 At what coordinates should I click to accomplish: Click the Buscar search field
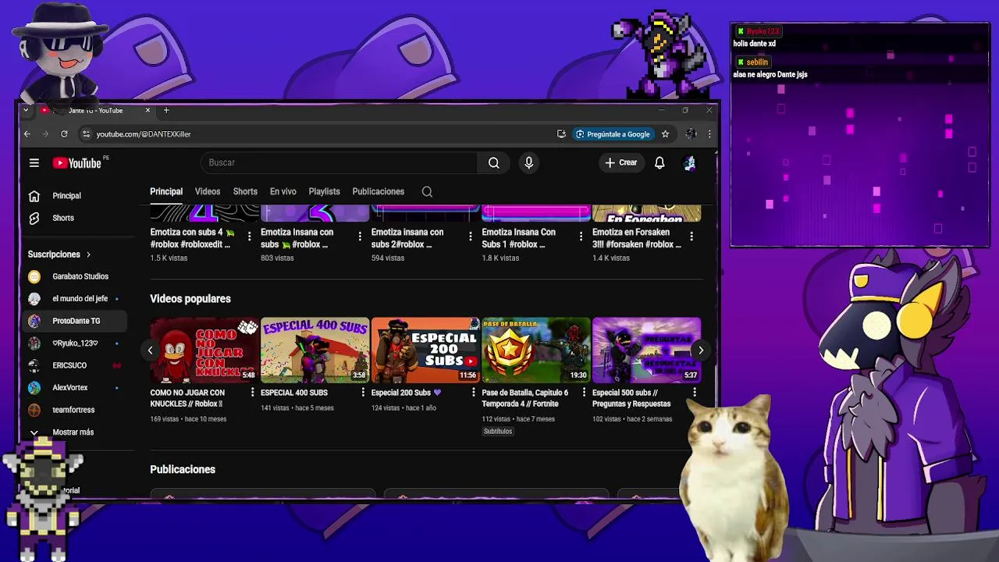pyautogui.click(x=339, y=162)
